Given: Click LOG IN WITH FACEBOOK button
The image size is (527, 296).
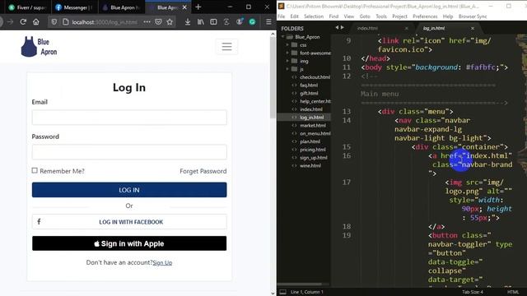Looking at the screenshot, I should pyautogui.click(x=129, y=222).
